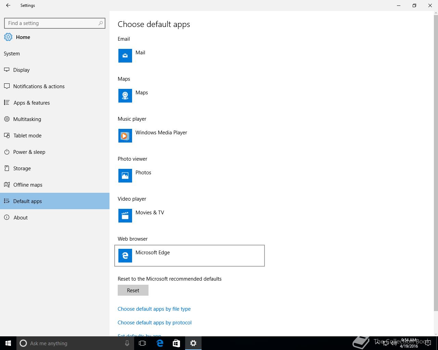The image size is (438, 350).
Task: Open Choose default apps by file type
Action: 154,309
